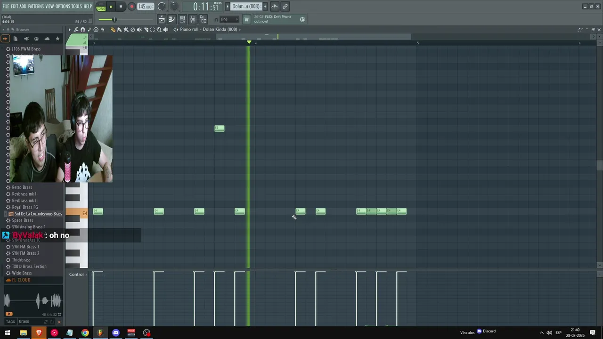Image resolution: width=603 pixels, height=339 pixels.
Task: Expand the pattern selector left arrow
Action: click(228, 6)
